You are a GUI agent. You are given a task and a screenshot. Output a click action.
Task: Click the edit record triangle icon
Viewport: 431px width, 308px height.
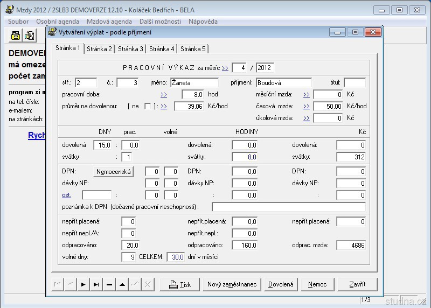click(122, 284)
